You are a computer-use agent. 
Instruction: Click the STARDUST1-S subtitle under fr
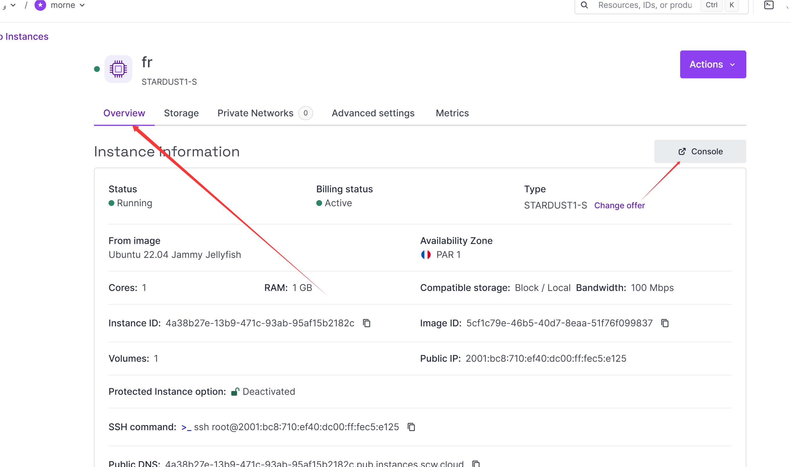coord(169,82)
